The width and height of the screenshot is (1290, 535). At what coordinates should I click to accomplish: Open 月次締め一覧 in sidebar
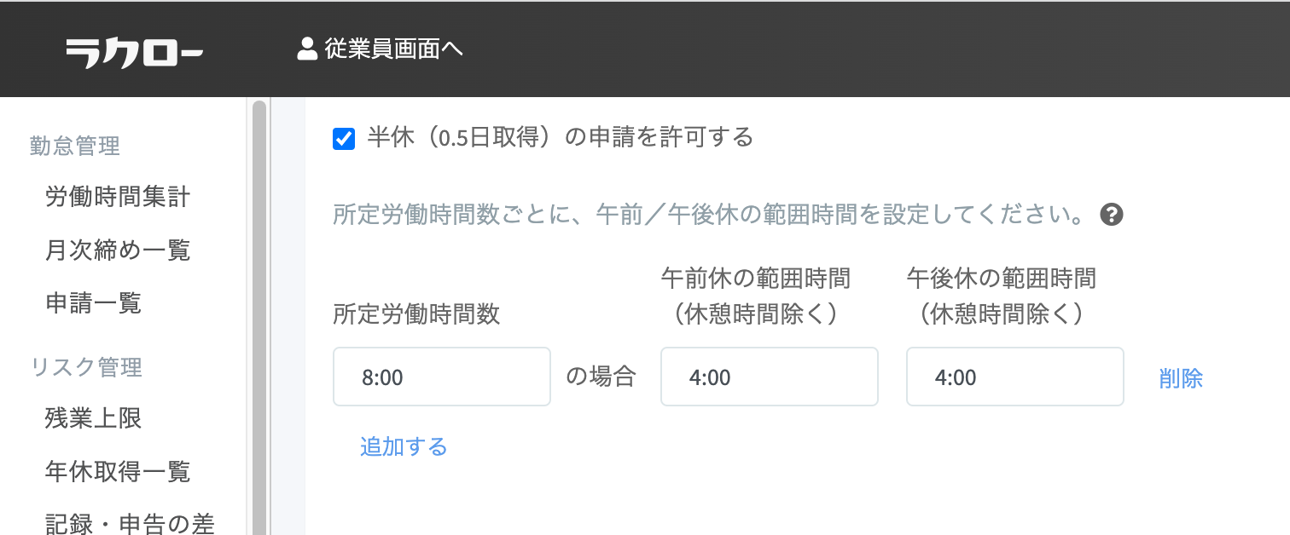tap(118, 250)
